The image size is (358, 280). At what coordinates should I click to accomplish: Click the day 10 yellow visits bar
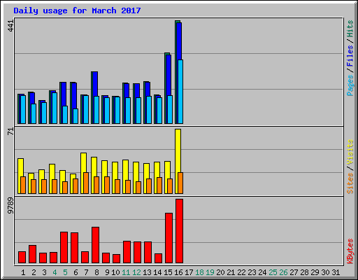pyautogui.click(x=115, y=171)
